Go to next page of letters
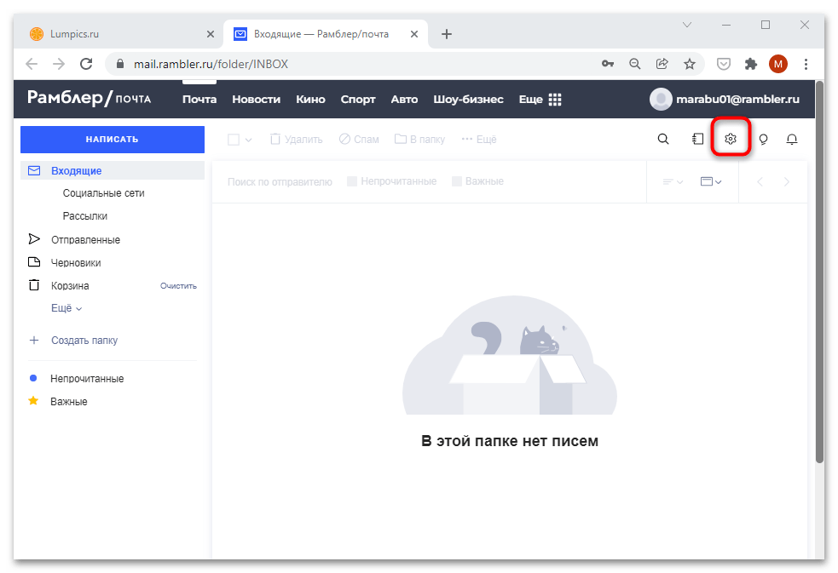 click(787, 182)
